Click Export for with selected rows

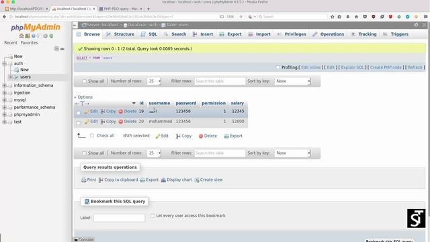coord(233,136)
